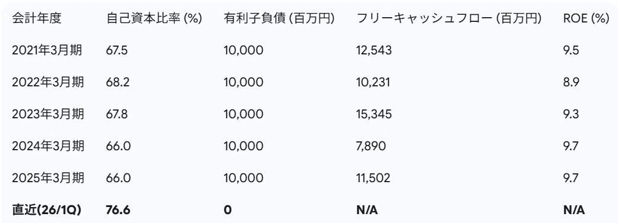This screenshot has height=223, width=618.
Task: Click the 2022年3月期 row label
Action: pos(47,82)
